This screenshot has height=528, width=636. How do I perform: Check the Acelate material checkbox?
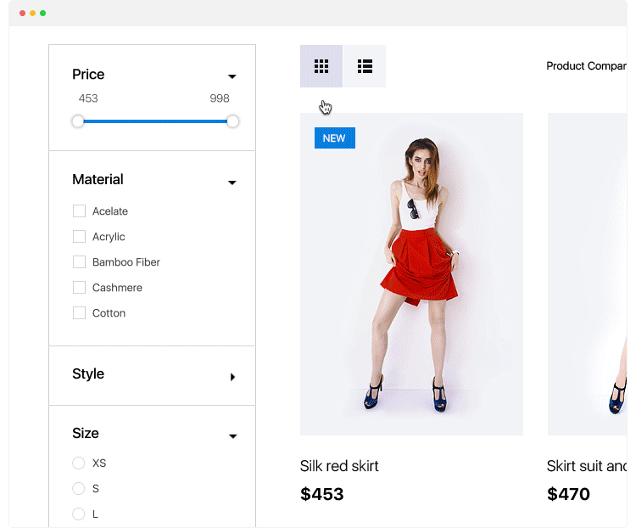click(79, 211)
